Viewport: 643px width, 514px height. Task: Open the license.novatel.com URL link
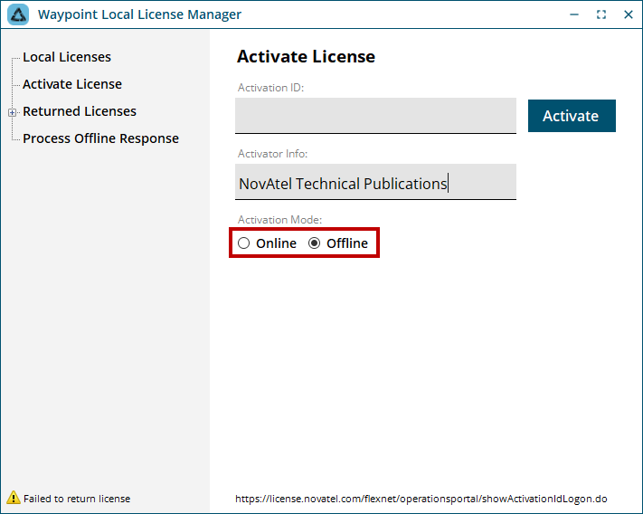pos(421,499)
